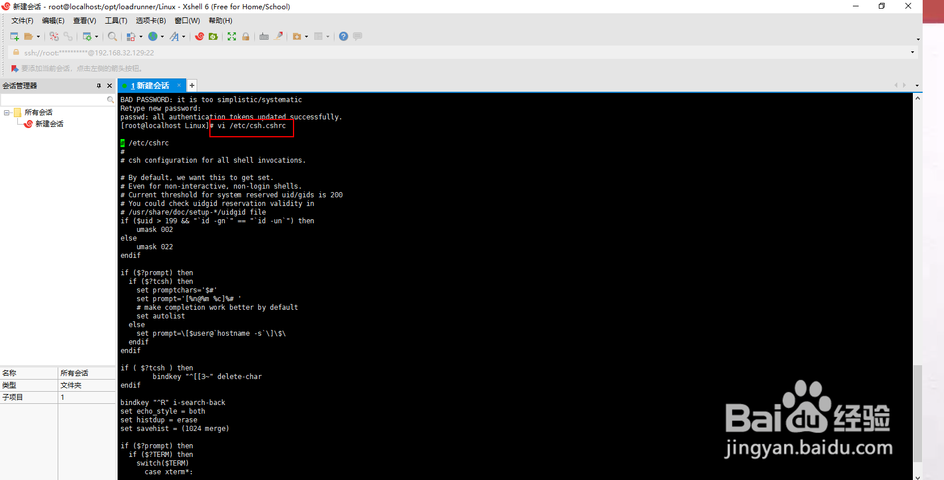
Task: Open the 文件(F) menu
Action: (x=22, y=21)
